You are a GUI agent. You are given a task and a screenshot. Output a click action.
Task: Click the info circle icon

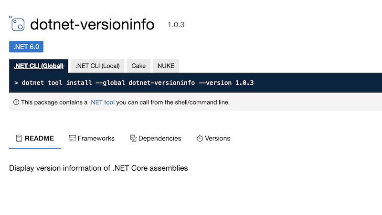pyautogui.click(x=16, y=102)
